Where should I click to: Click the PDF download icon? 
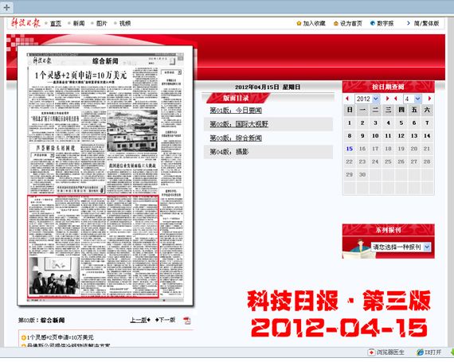pos(187,320)
